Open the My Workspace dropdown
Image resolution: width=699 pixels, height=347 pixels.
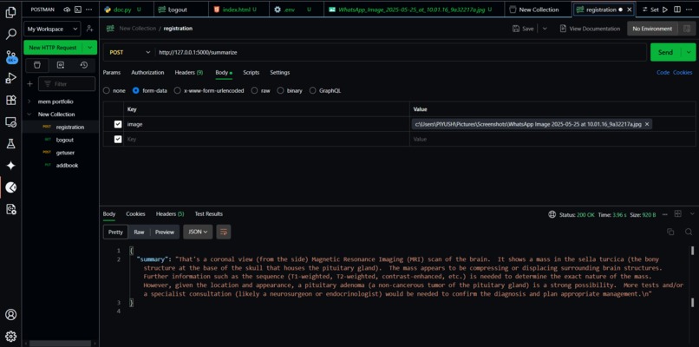(x=52, y=29)
